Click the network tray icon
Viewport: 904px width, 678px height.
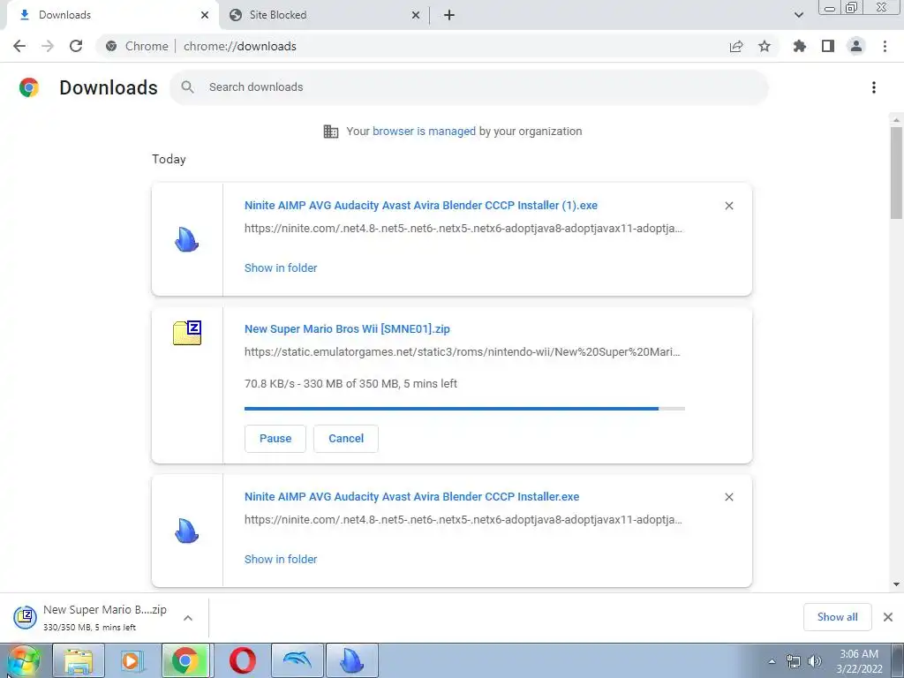[x=794, y=661]
